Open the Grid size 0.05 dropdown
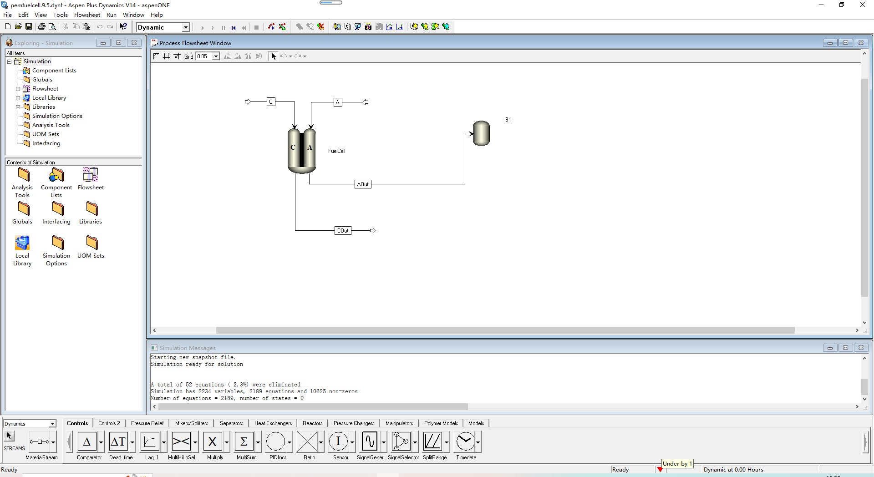The width and height of the screenshot is (874, 477). [x=216, y=56]
